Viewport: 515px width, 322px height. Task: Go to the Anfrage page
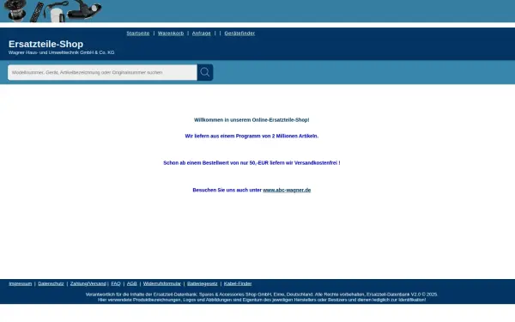click(202, 33)
